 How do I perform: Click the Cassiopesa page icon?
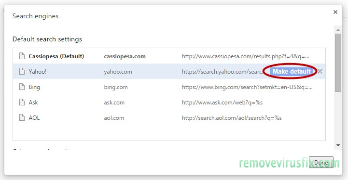[22, 56]
